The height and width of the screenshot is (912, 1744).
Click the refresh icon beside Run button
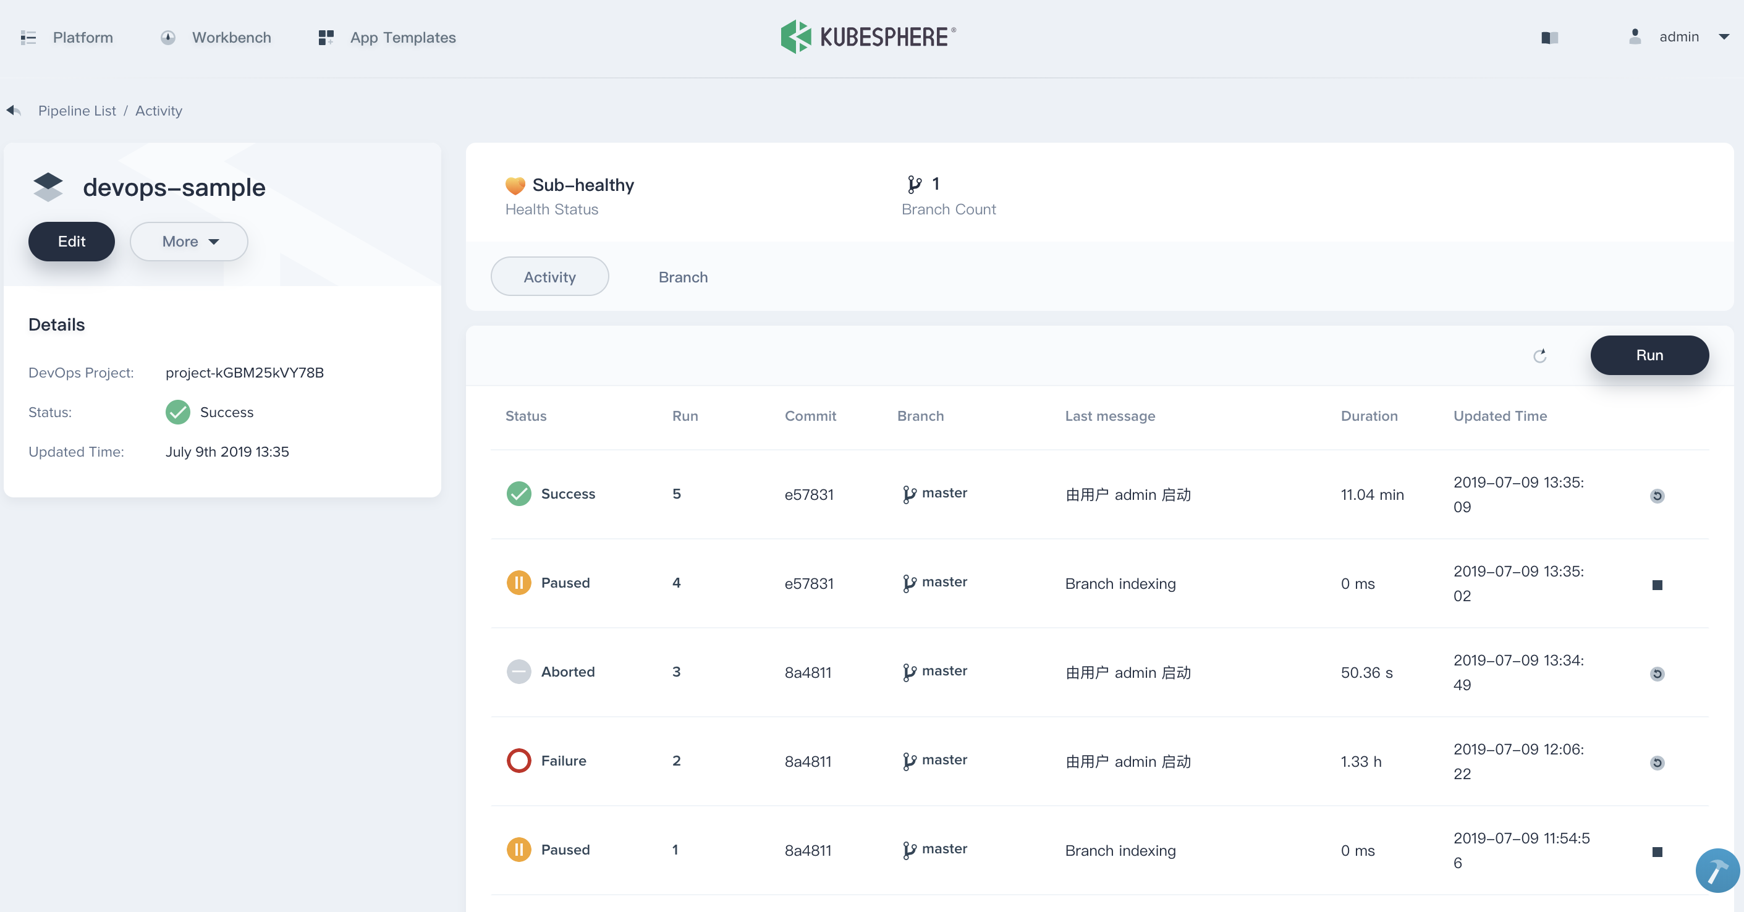[1539, 355]
